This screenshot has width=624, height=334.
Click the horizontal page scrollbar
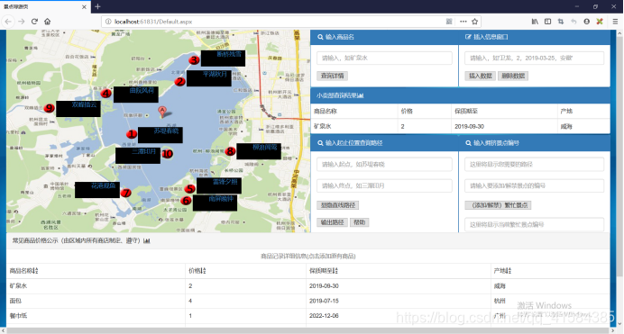coord(308,330)
